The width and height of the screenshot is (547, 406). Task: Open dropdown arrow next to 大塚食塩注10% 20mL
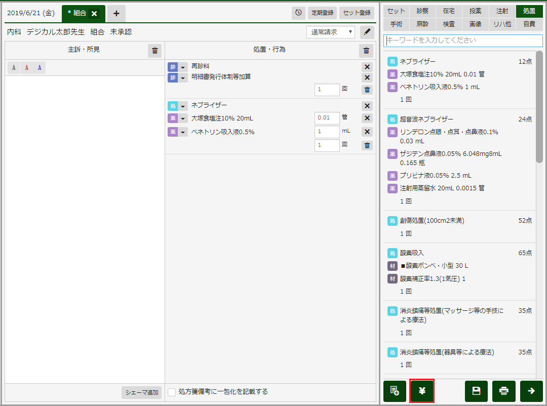point(183,118)
